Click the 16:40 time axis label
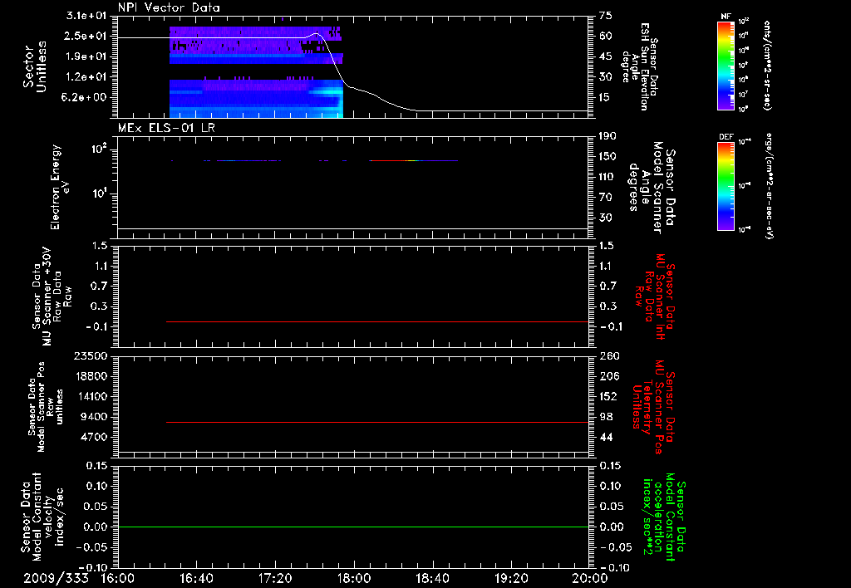Screen dimensions: 851x588 coord(196,578)
